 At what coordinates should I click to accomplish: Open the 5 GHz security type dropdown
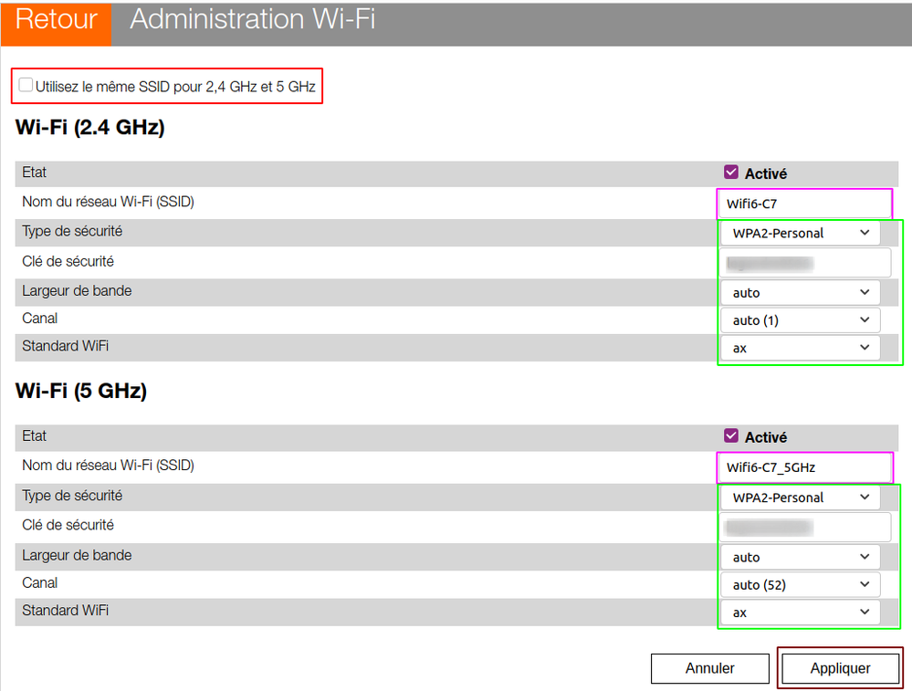tap(801, 497)
